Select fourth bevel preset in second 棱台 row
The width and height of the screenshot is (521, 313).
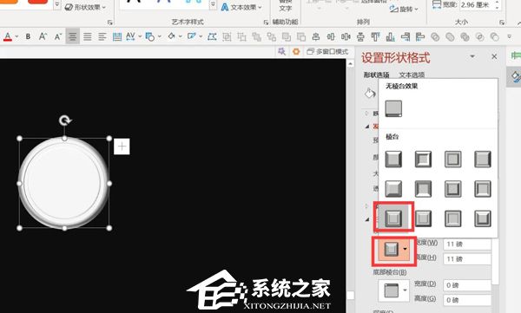click(483, 189)
